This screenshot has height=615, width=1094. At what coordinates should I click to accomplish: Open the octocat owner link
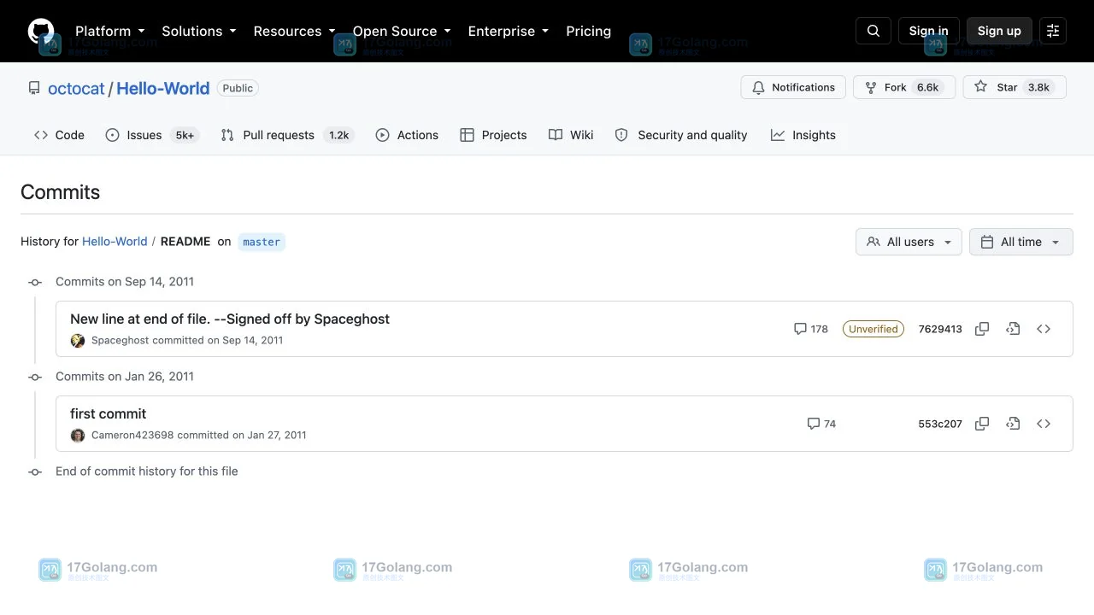point(76,88)
